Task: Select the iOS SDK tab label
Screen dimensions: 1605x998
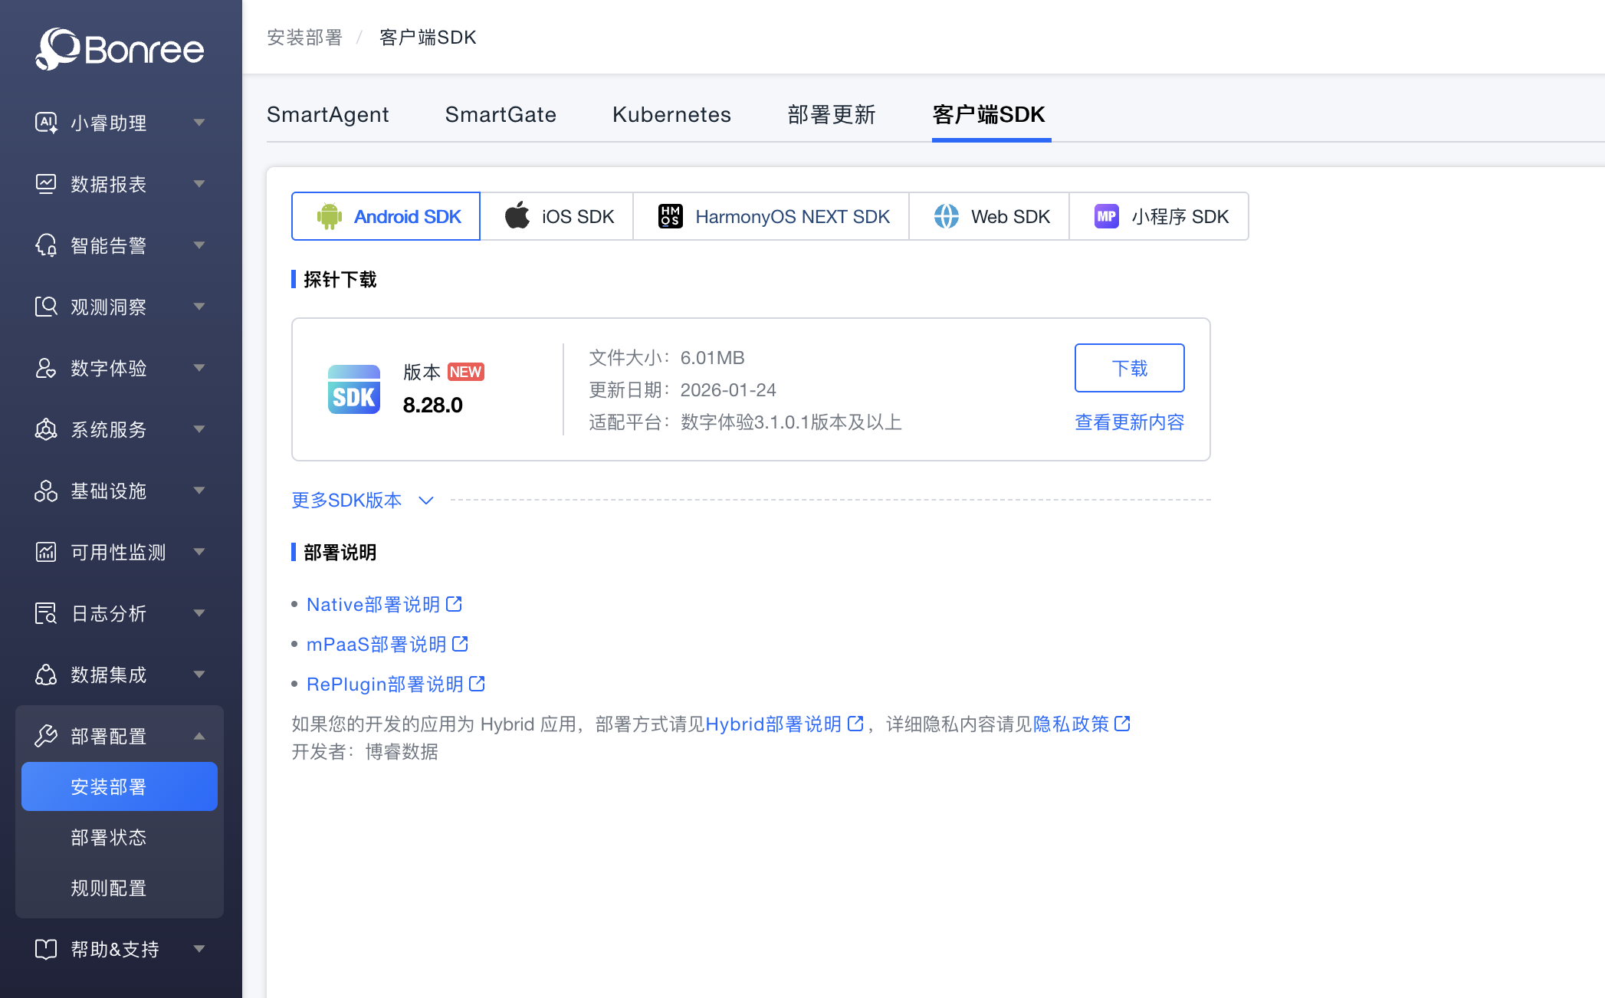Action: [x=578, y=217]
